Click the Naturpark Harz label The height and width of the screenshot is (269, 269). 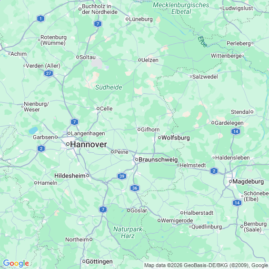point(128,232)
